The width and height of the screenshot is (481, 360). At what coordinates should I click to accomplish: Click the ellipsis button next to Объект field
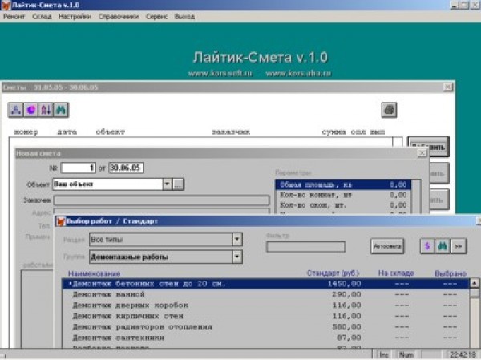coord(178,184)
